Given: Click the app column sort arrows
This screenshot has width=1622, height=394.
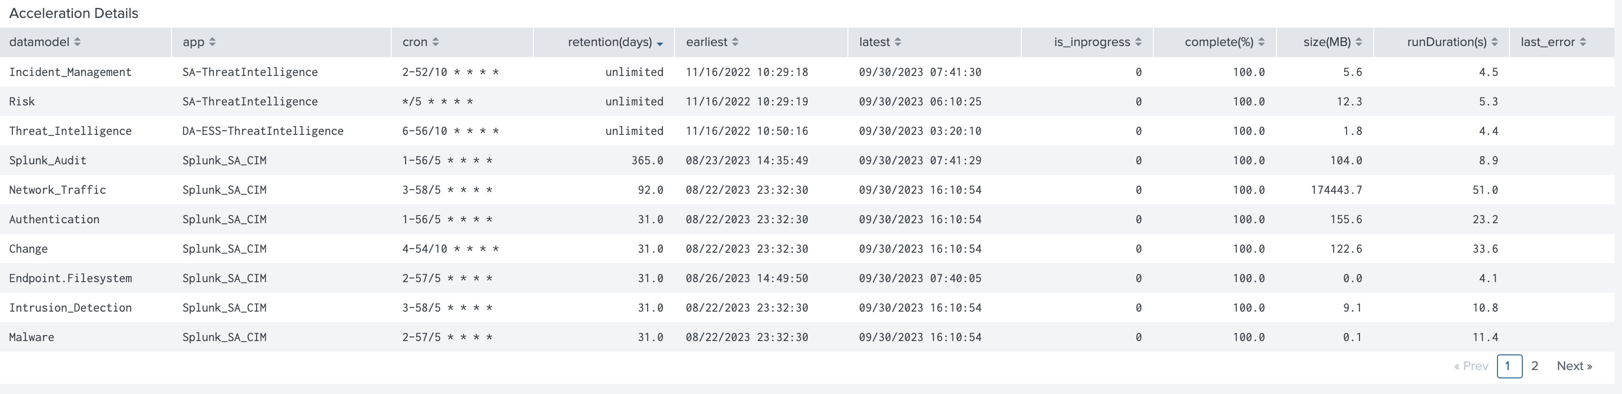Looking at the screenshot, I should tap(212, 42).
